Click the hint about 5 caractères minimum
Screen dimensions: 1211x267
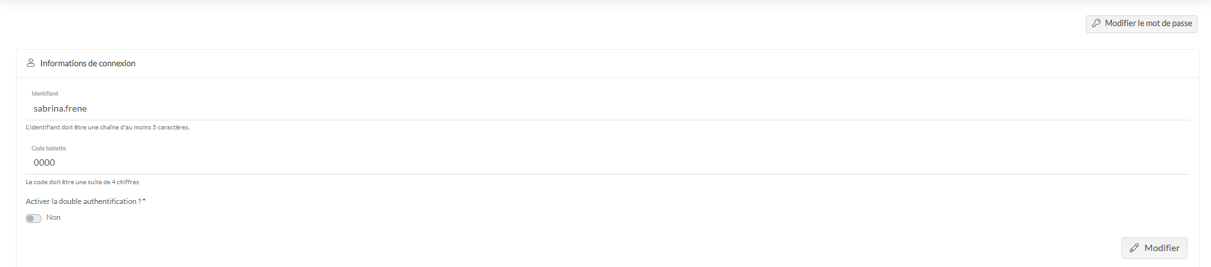(107, 127)
